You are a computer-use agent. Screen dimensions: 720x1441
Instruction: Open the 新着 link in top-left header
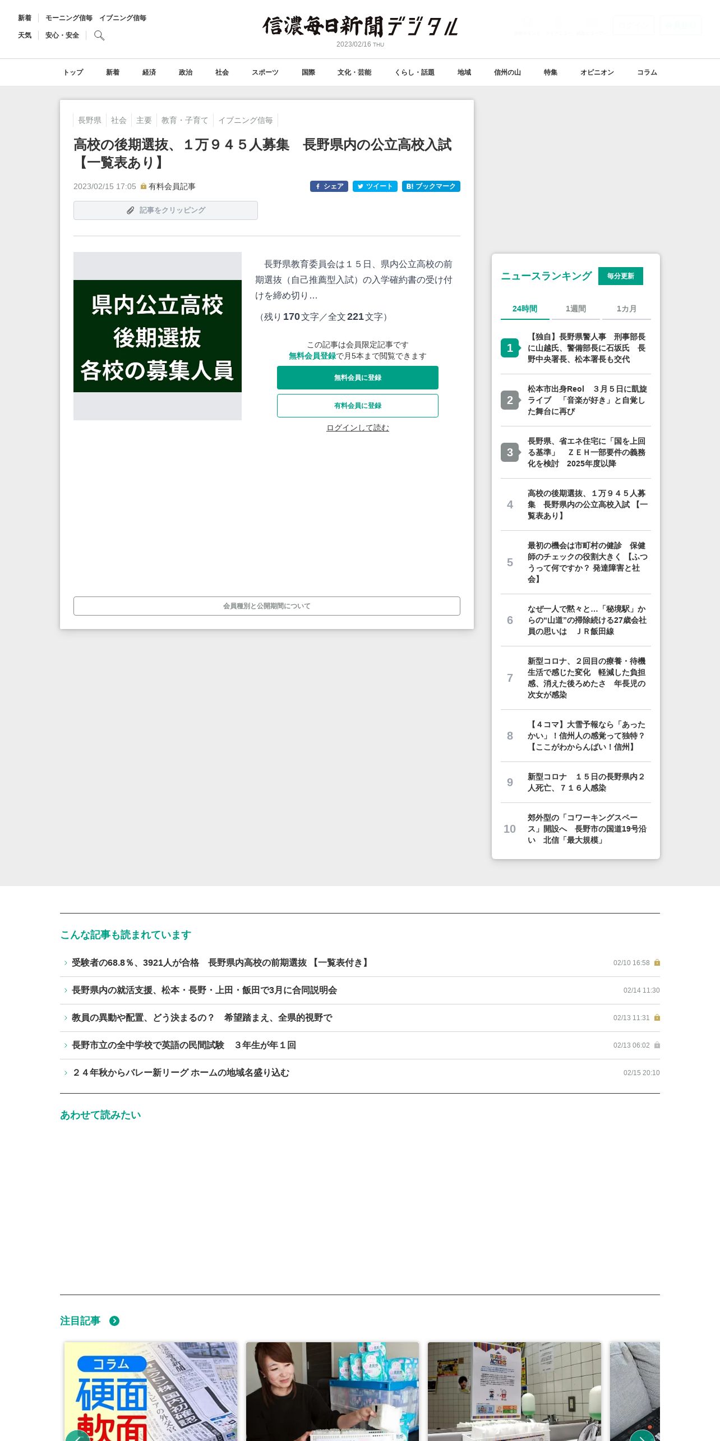point(25,18)
